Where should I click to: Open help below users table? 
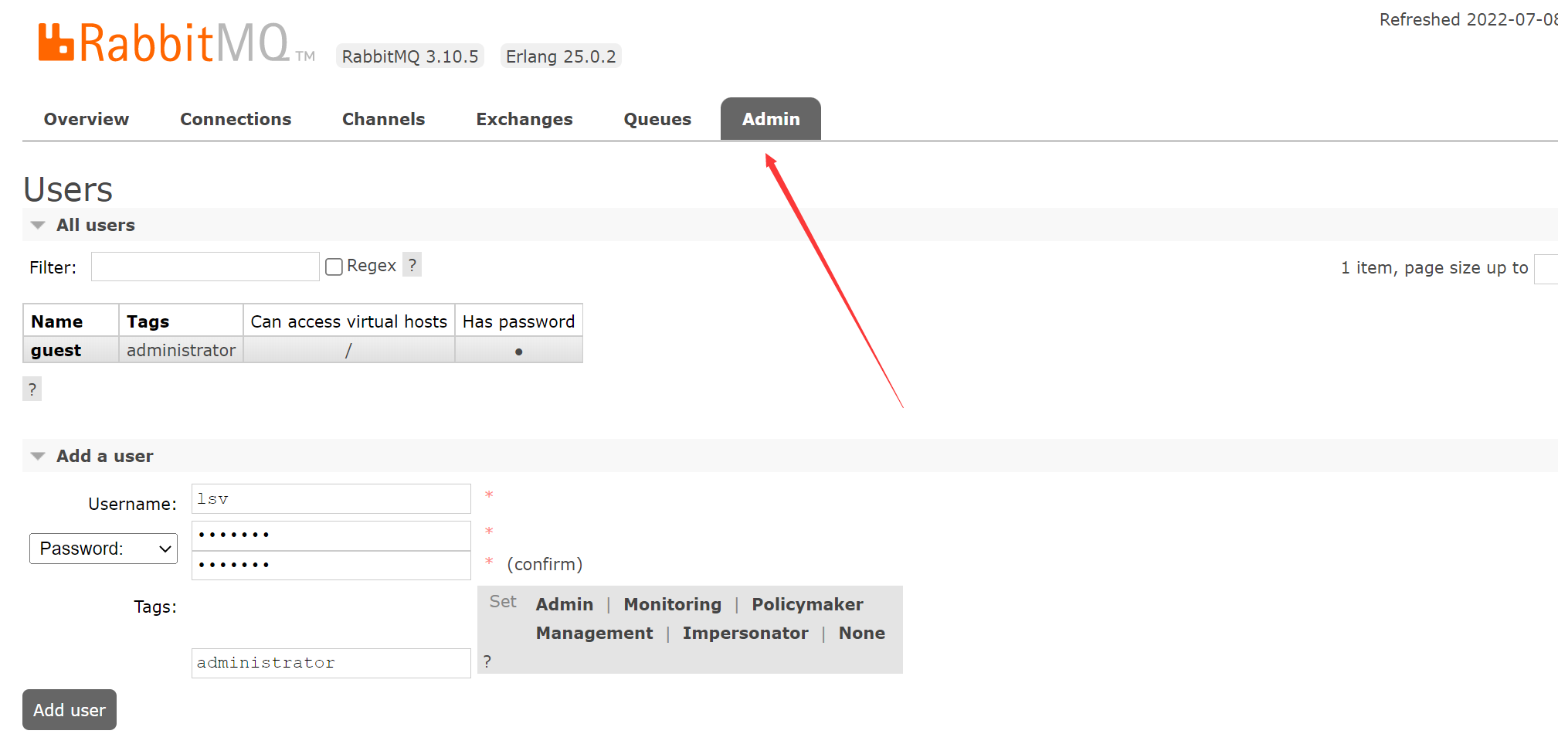(x=32, y=389)
